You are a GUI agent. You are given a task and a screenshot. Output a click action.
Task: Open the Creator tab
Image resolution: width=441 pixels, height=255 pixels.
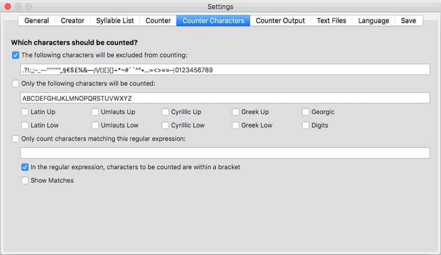click(72, 21)
